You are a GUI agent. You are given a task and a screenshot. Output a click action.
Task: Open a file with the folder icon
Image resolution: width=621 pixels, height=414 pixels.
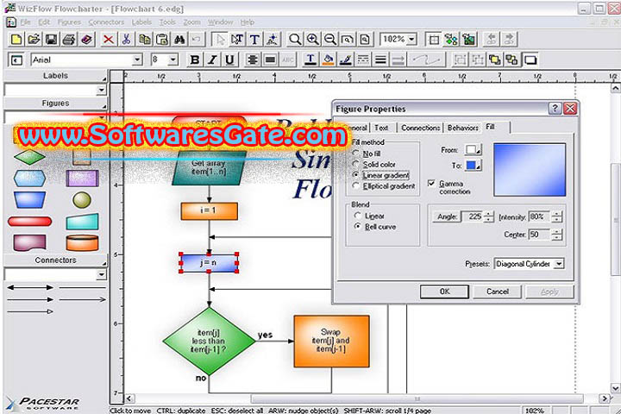click(x=34, y=39)
